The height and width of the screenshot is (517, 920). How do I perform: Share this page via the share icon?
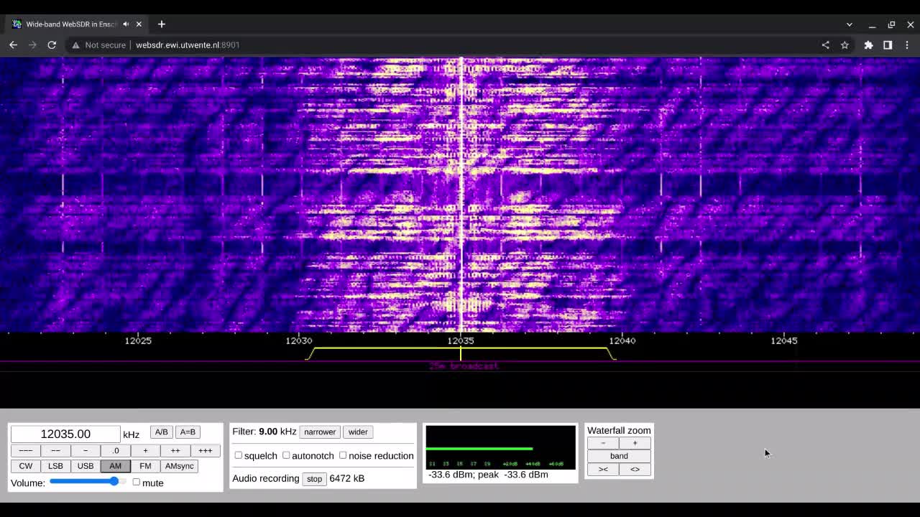(825, 45)
